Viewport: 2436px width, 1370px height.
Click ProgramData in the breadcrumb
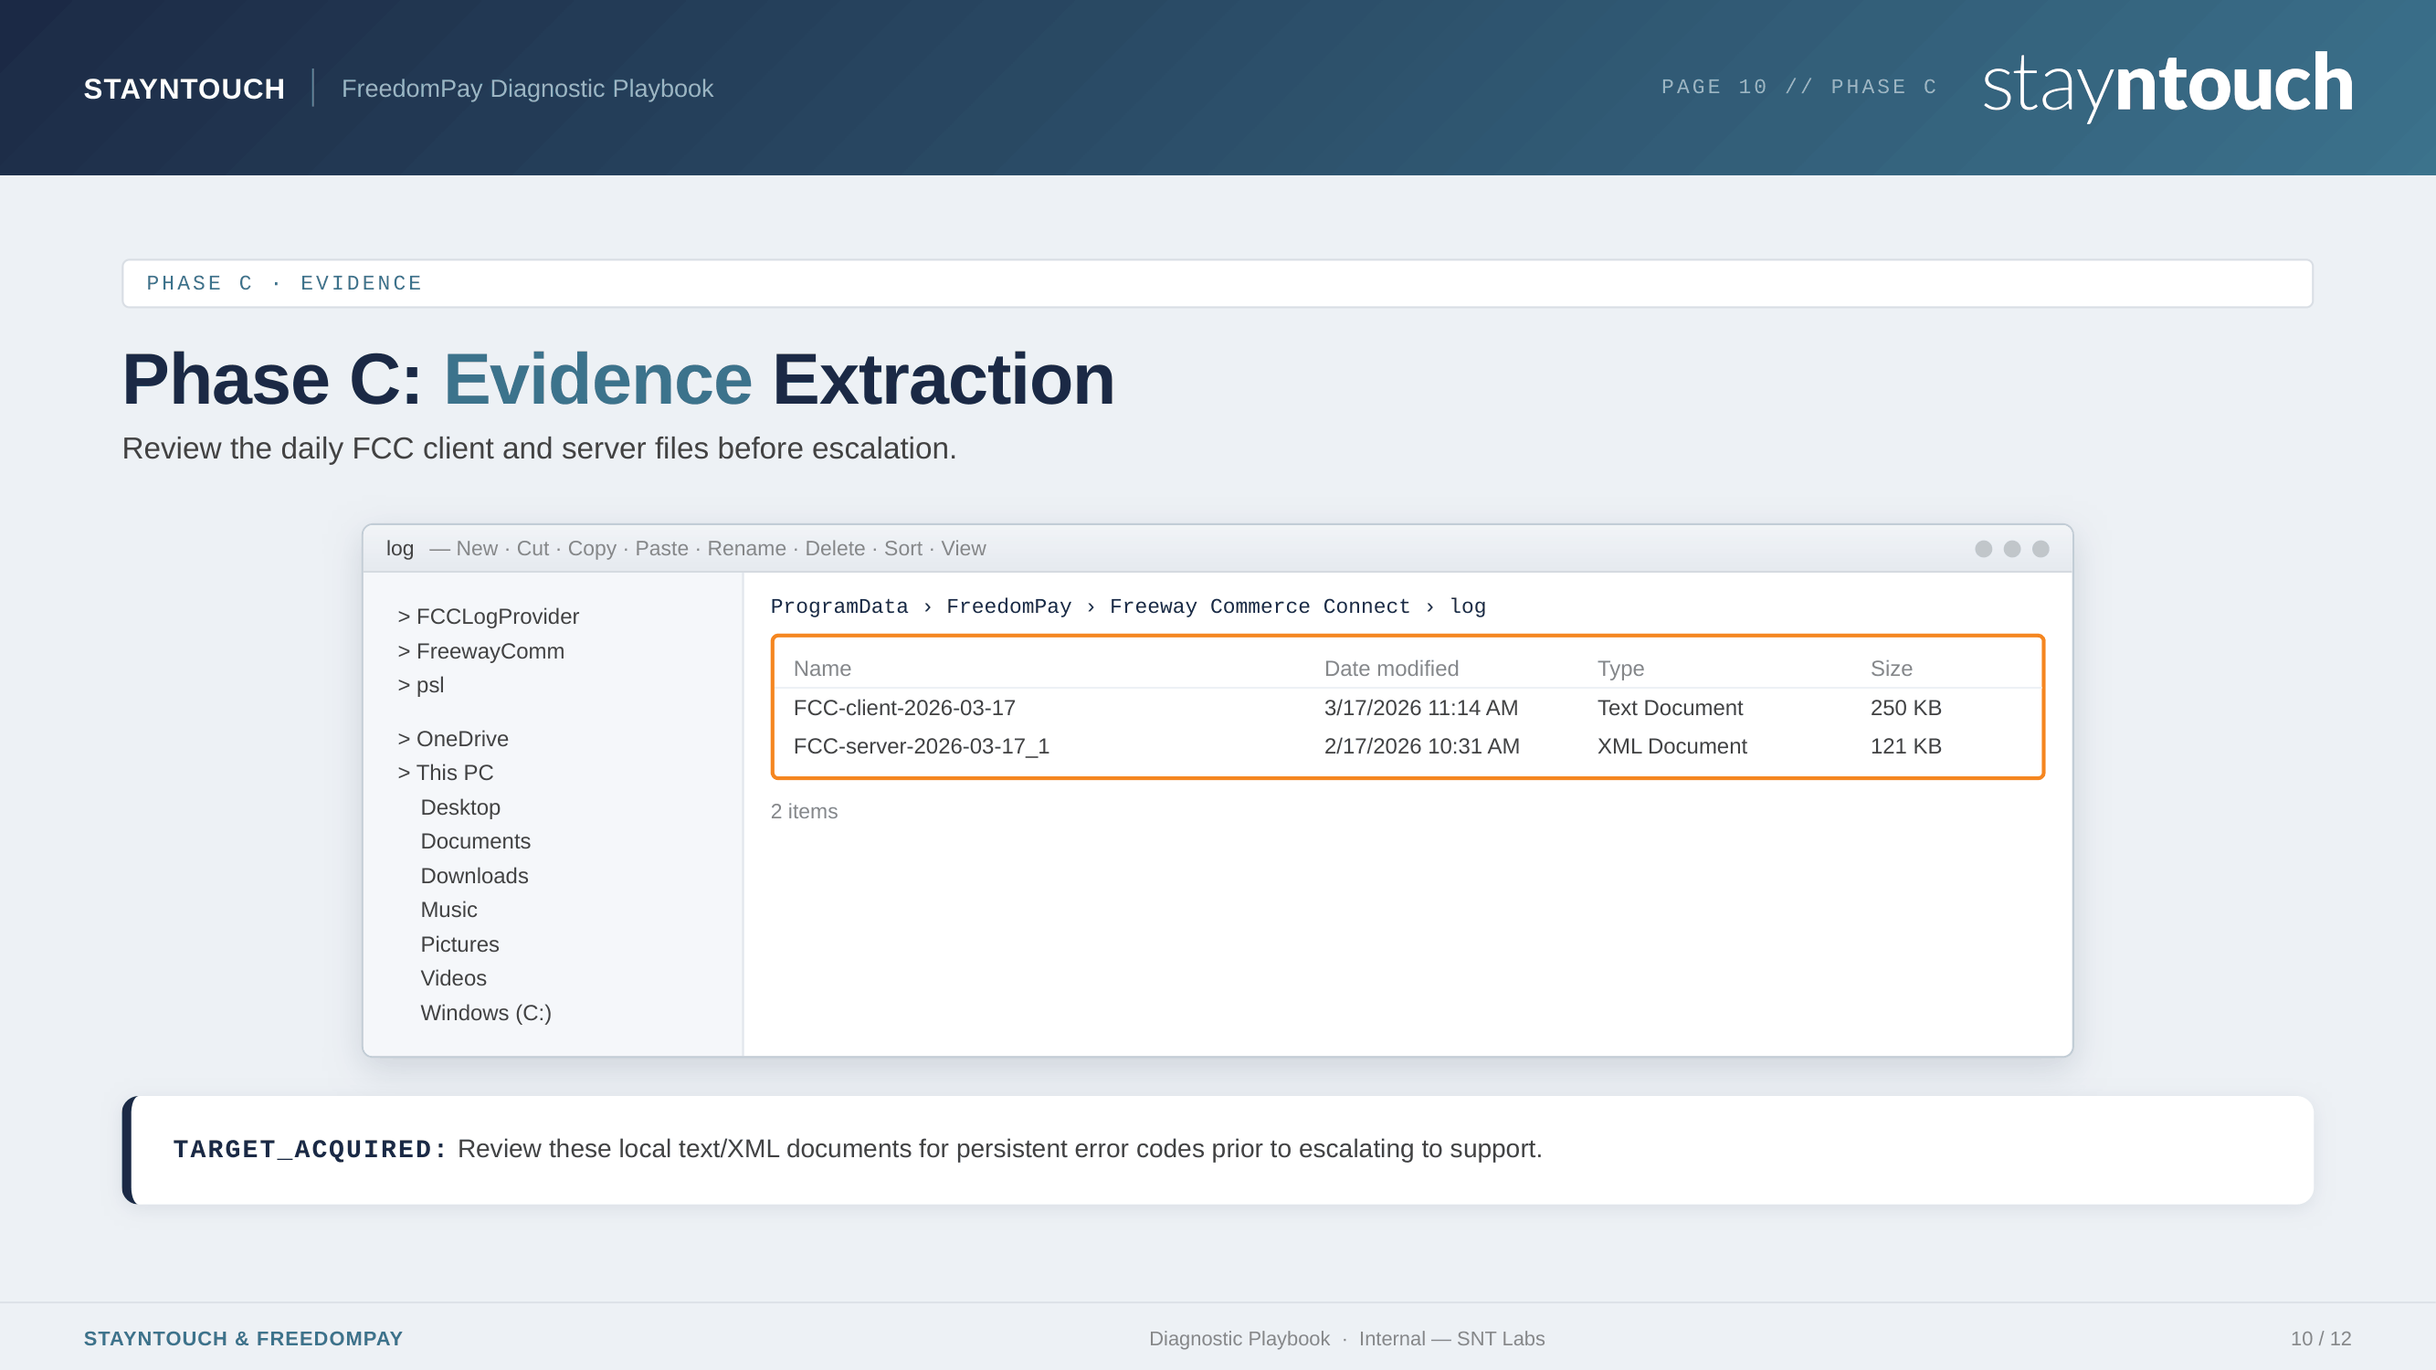click(x=838, y=607)
